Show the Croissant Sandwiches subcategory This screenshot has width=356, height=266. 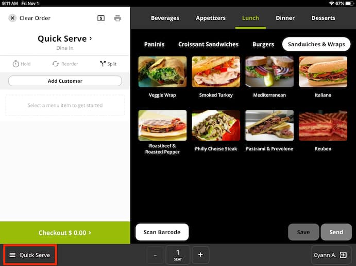[x=209, y=44]
